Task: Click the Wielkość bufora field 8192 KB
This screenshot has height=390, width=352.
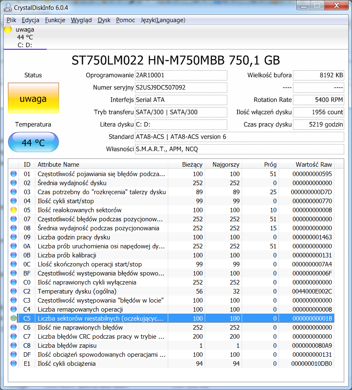Action: (x=318, y=75)
